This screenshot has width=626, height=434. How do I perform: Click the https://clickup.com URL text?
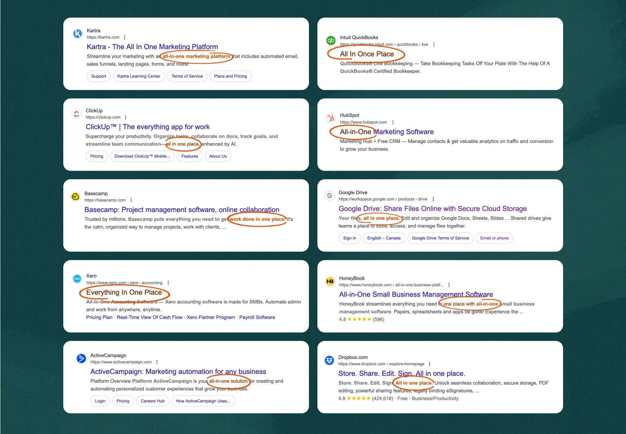pos(103,117)
